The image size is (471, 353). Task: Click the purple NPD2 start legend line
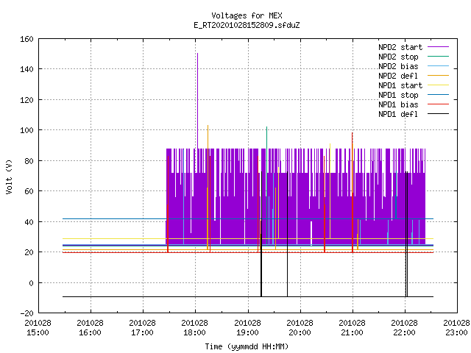438,47
